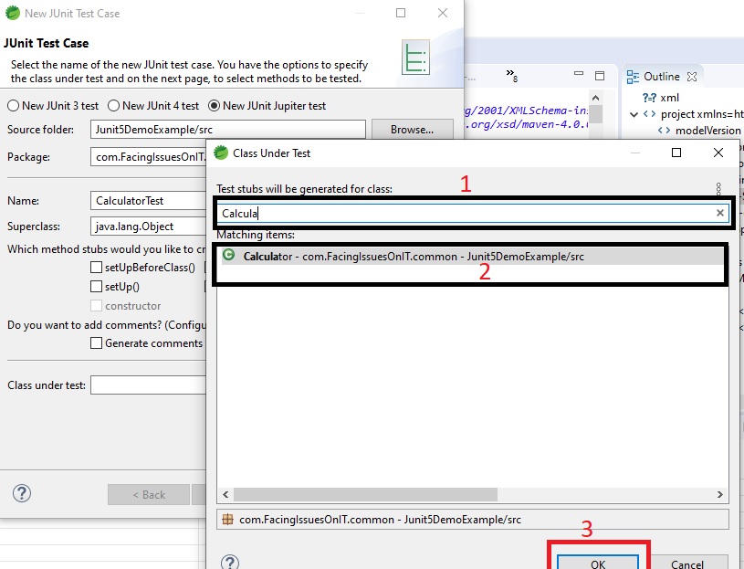
Task: Confirm selection with the OK button
Action: (x=598, y=562)
